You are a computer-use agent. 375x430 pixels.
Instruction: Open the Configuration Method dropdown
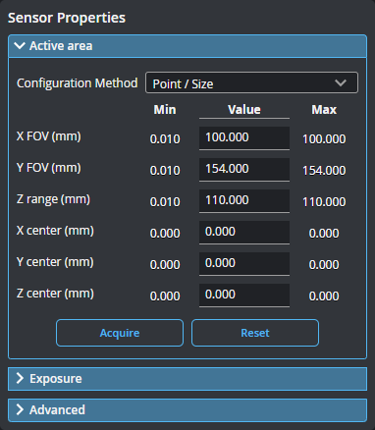(x=251, y=82)
